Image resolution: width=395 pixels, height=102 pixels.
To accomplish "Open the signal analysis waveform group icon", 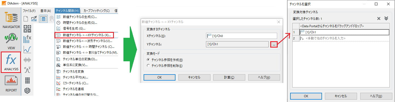I will pos(27,60).
